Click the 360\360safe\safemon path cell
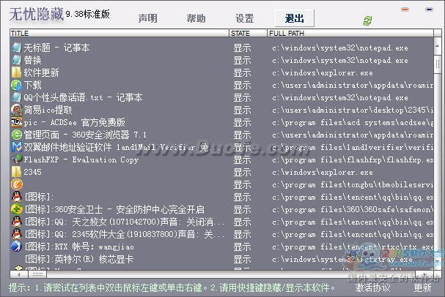Screen dimensions: 445x297 click(x=353, y=210)
